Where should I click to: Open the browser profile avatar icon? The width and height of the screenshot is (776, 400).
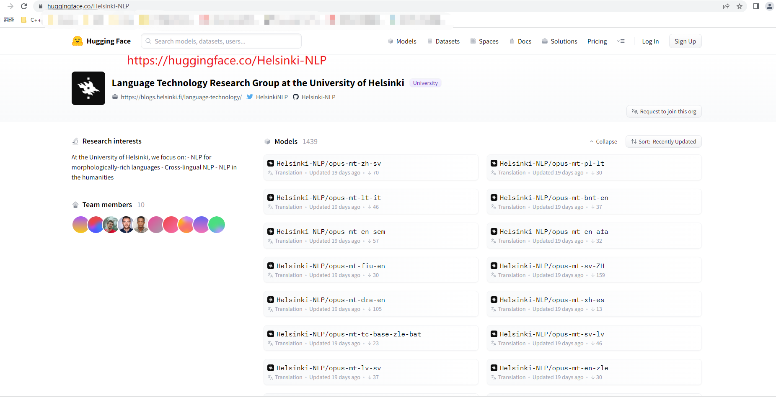point(770,6)
